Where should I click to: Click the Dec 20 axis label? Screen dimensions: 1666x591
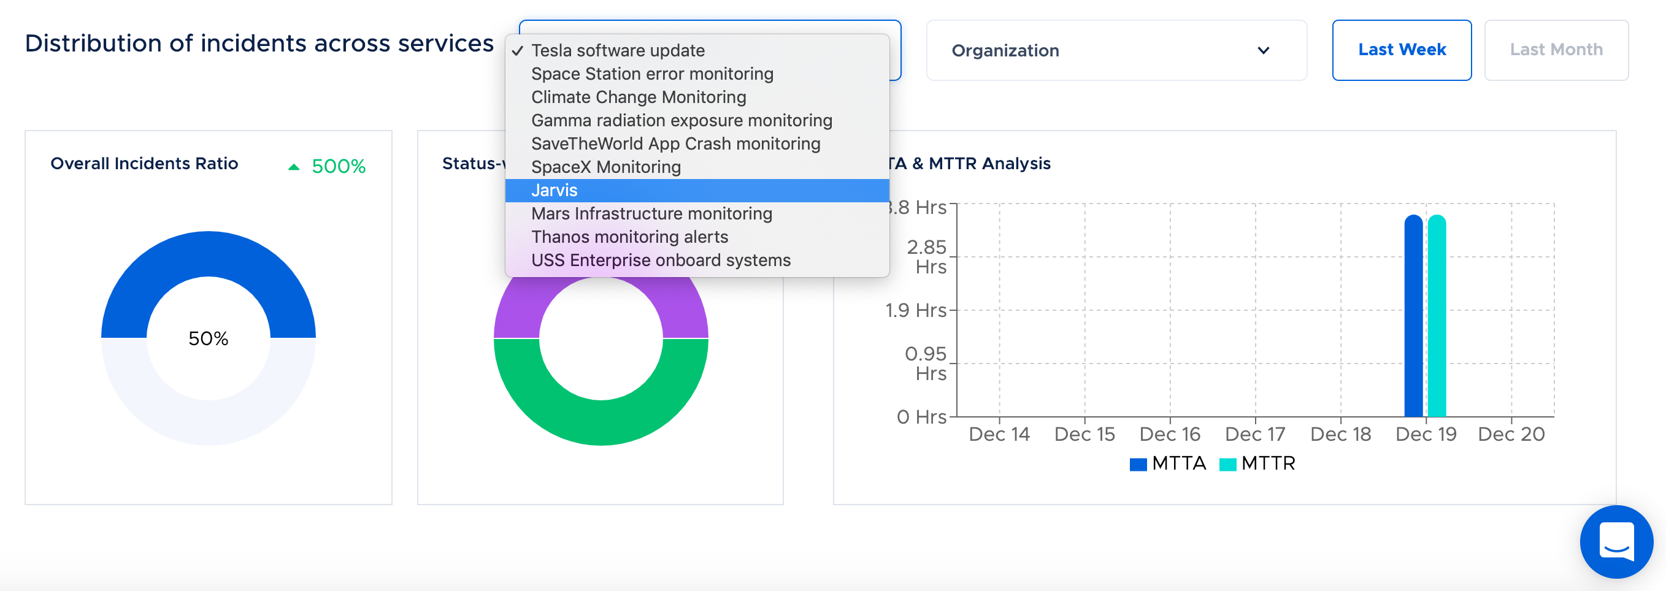tap(1511, 434)
